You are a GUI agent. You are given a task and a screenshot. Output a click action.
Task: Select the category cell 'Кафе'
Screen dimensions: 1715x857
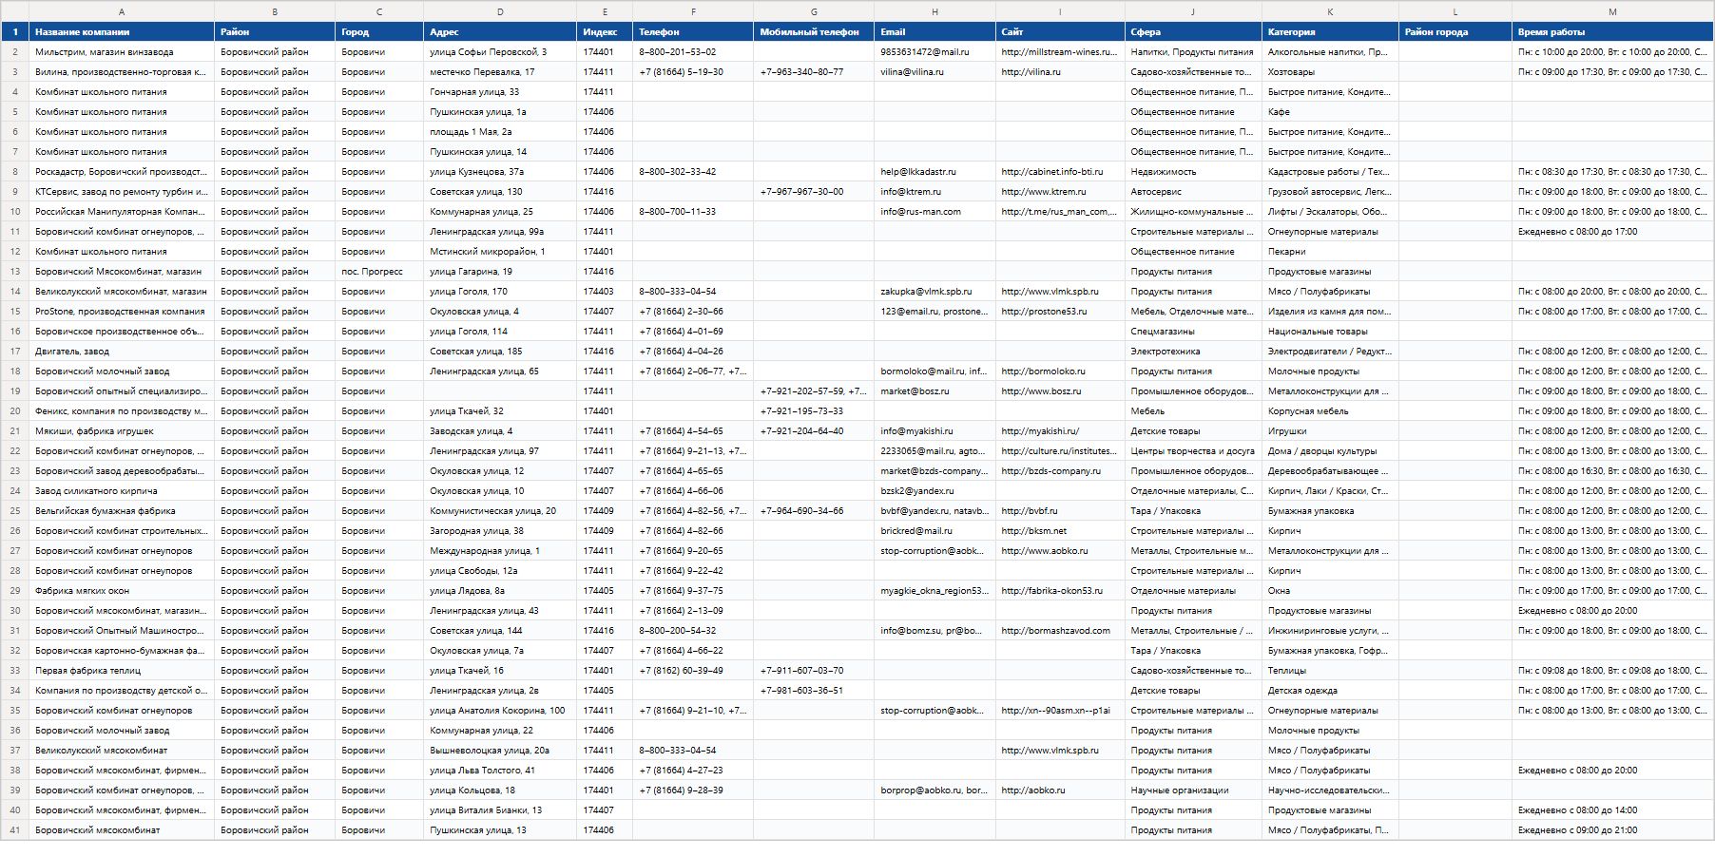(x=1330, y=112)
